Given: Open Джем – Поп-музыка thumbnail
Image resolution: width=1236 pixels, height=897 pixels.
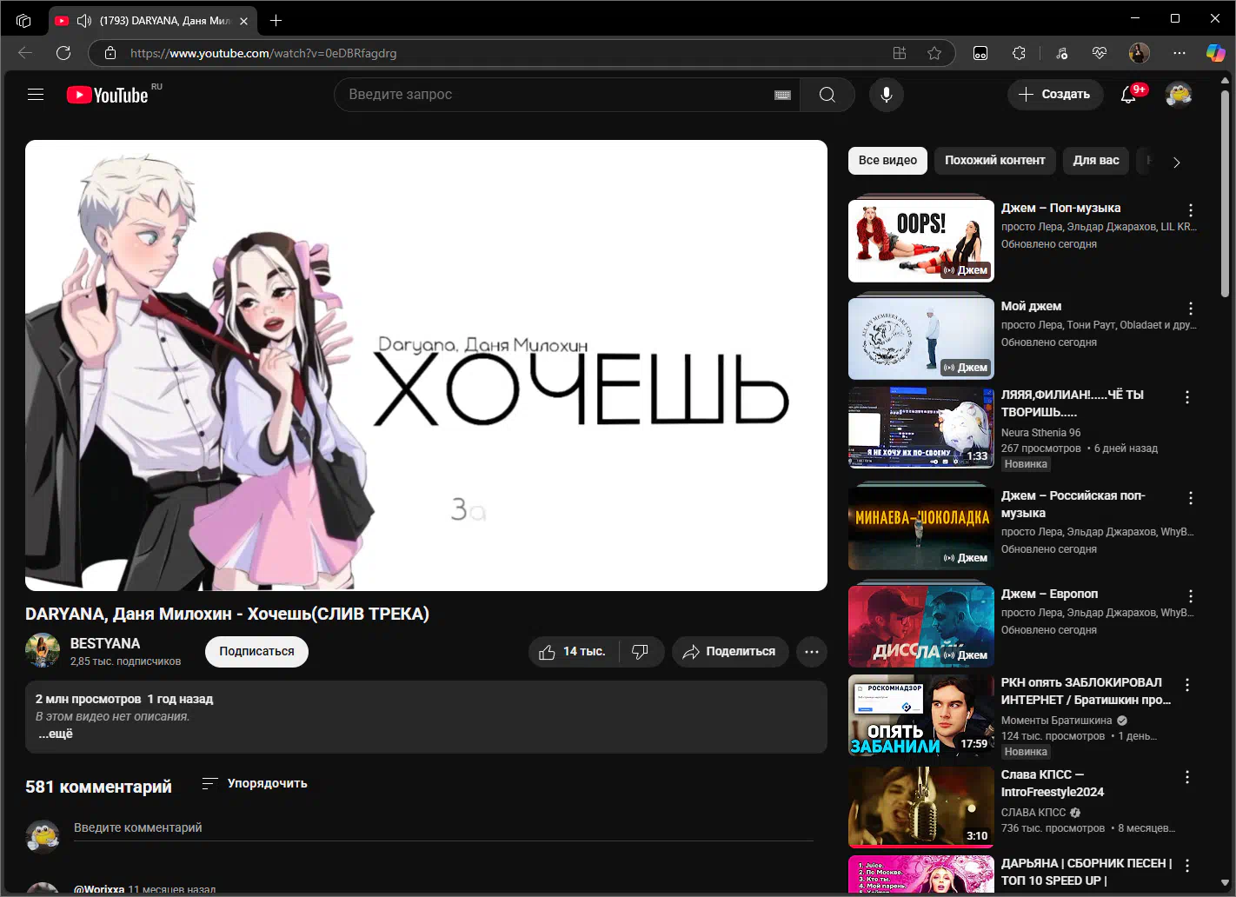Looking at the screenshot, I should click(x=921, y=240).
